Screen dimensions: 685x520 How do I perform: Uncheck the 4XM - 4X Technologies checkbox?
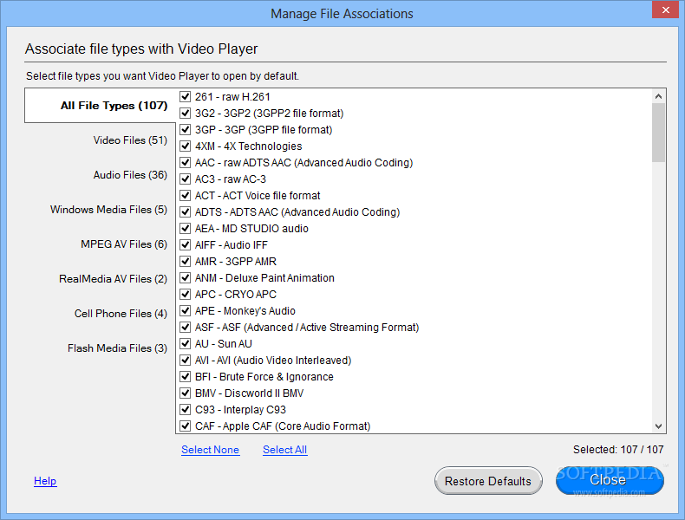pos(186,146)
